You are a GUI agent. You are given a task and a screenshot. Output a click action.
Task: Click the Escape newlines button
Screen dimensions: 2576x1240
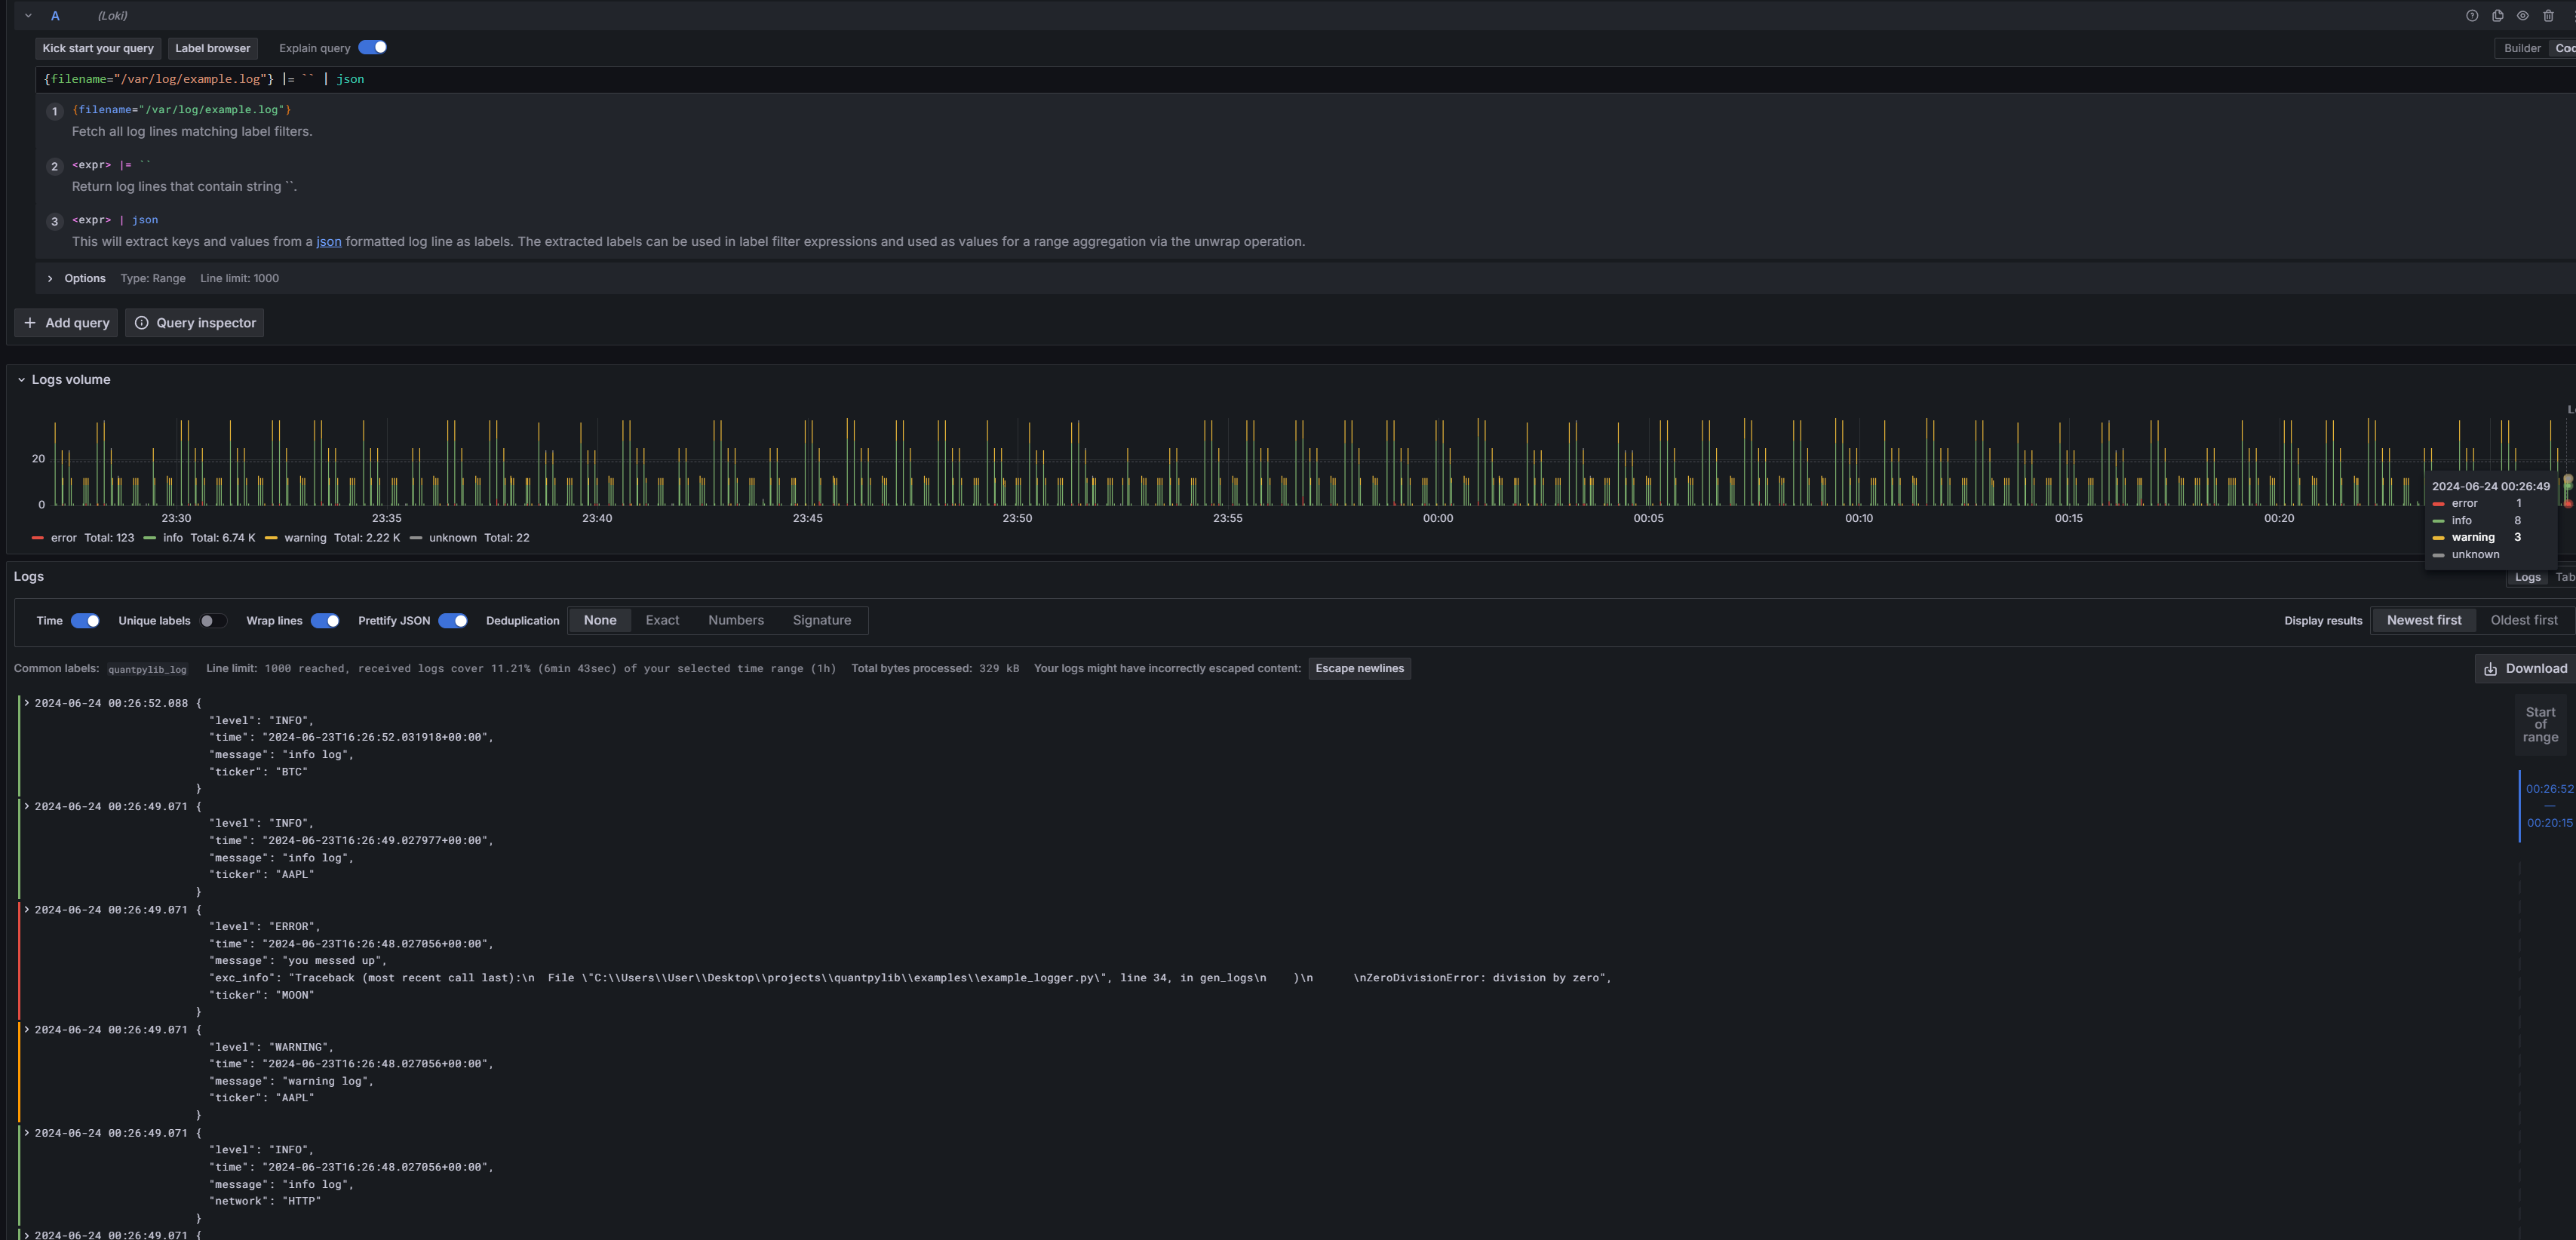1359,669
